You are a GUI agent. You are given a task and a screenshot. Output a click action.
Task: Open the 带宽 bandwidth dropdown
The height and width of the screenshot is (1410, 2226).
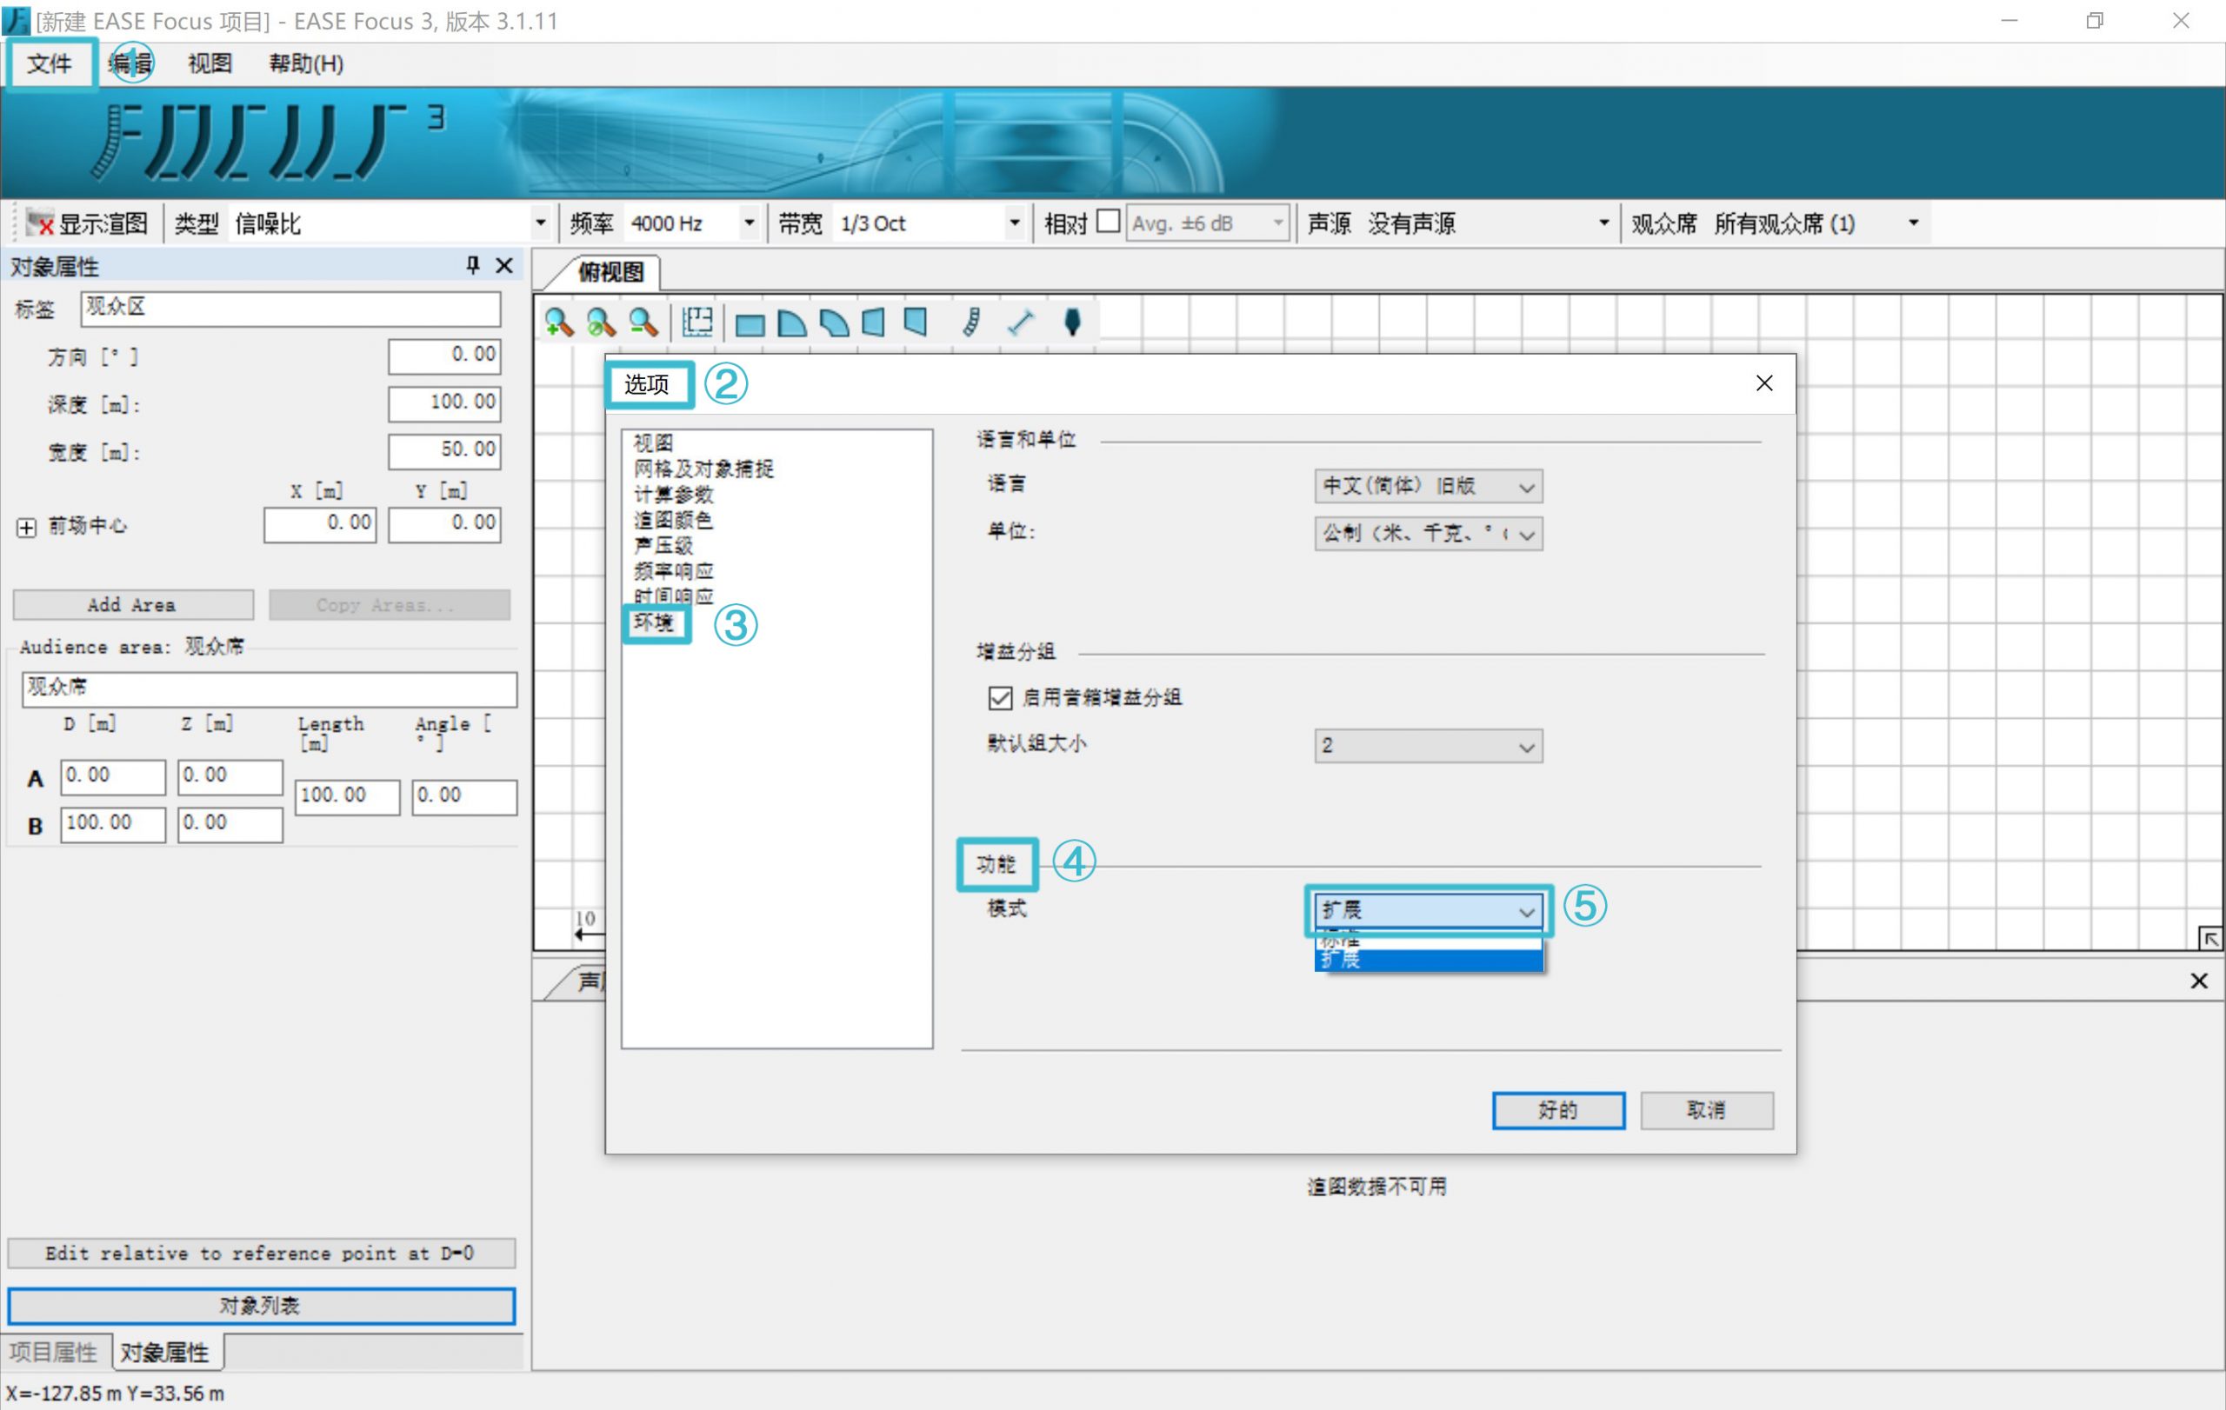[x=1015, y=223]
